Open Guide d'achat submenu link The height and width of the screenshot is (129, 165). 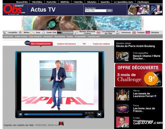coord(21,37)
